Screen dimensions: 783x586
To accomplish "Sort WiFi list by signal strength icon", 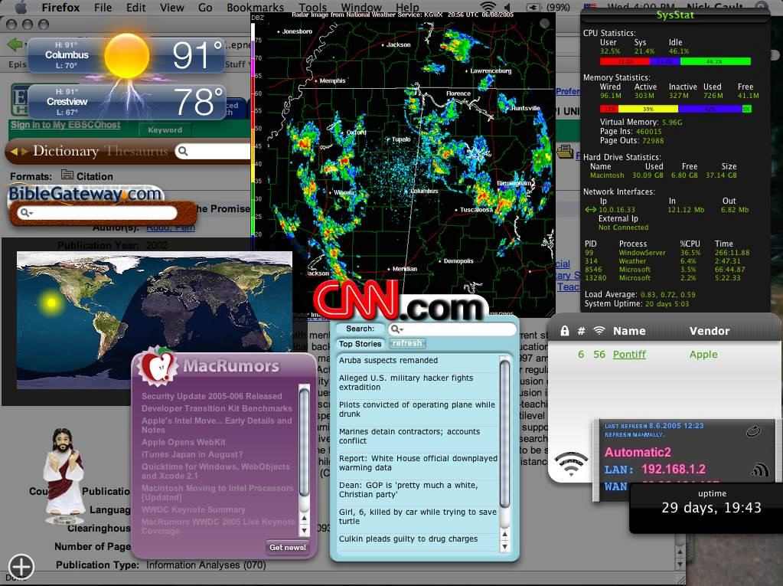I will (x=599, y=330).
